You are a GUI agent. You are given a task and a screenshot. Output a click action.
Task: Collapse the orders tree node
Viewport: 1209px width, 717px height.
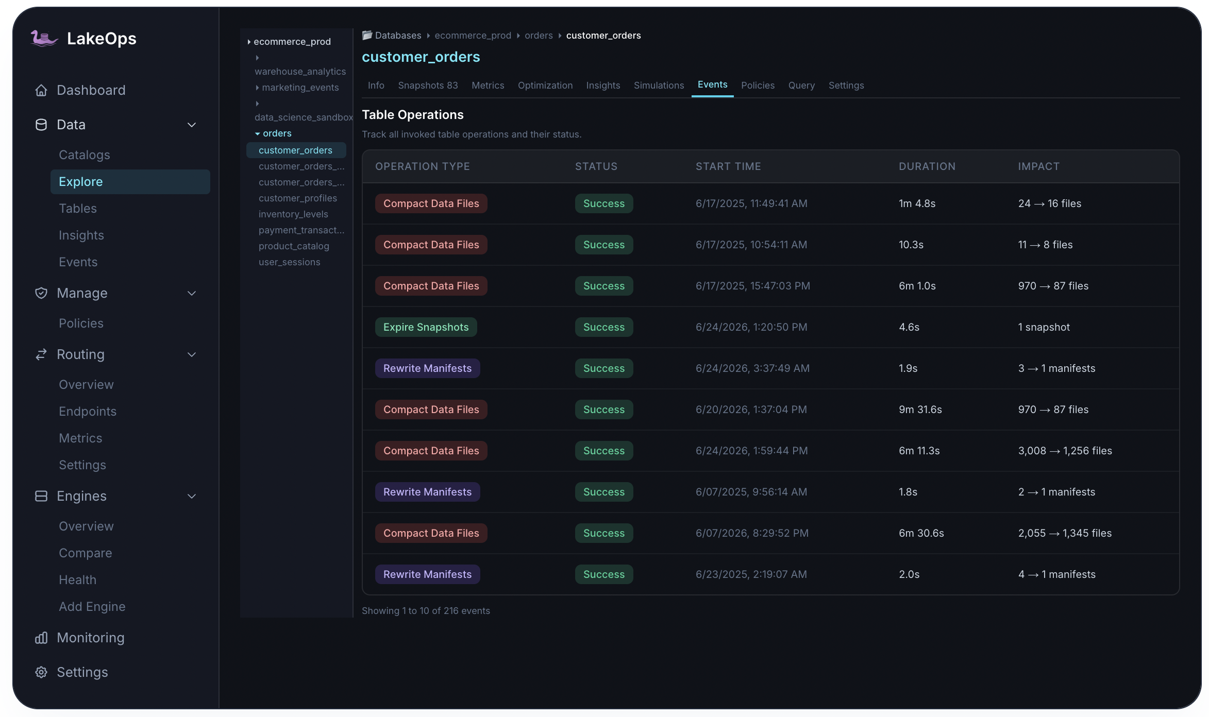(257, 133)
